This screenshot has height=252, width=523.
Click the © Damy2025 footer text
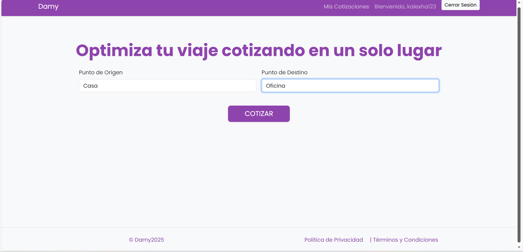coord(147,240)
